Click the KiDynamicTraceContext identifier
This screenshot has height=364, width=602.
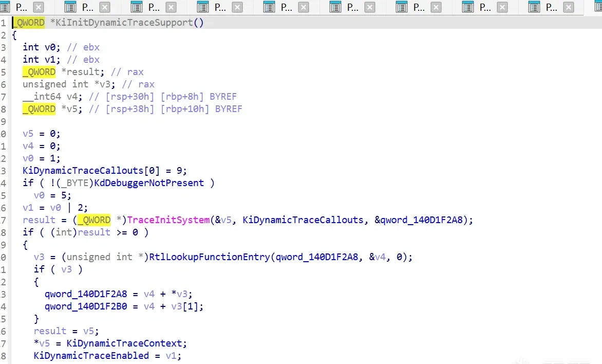click(124, 343)
